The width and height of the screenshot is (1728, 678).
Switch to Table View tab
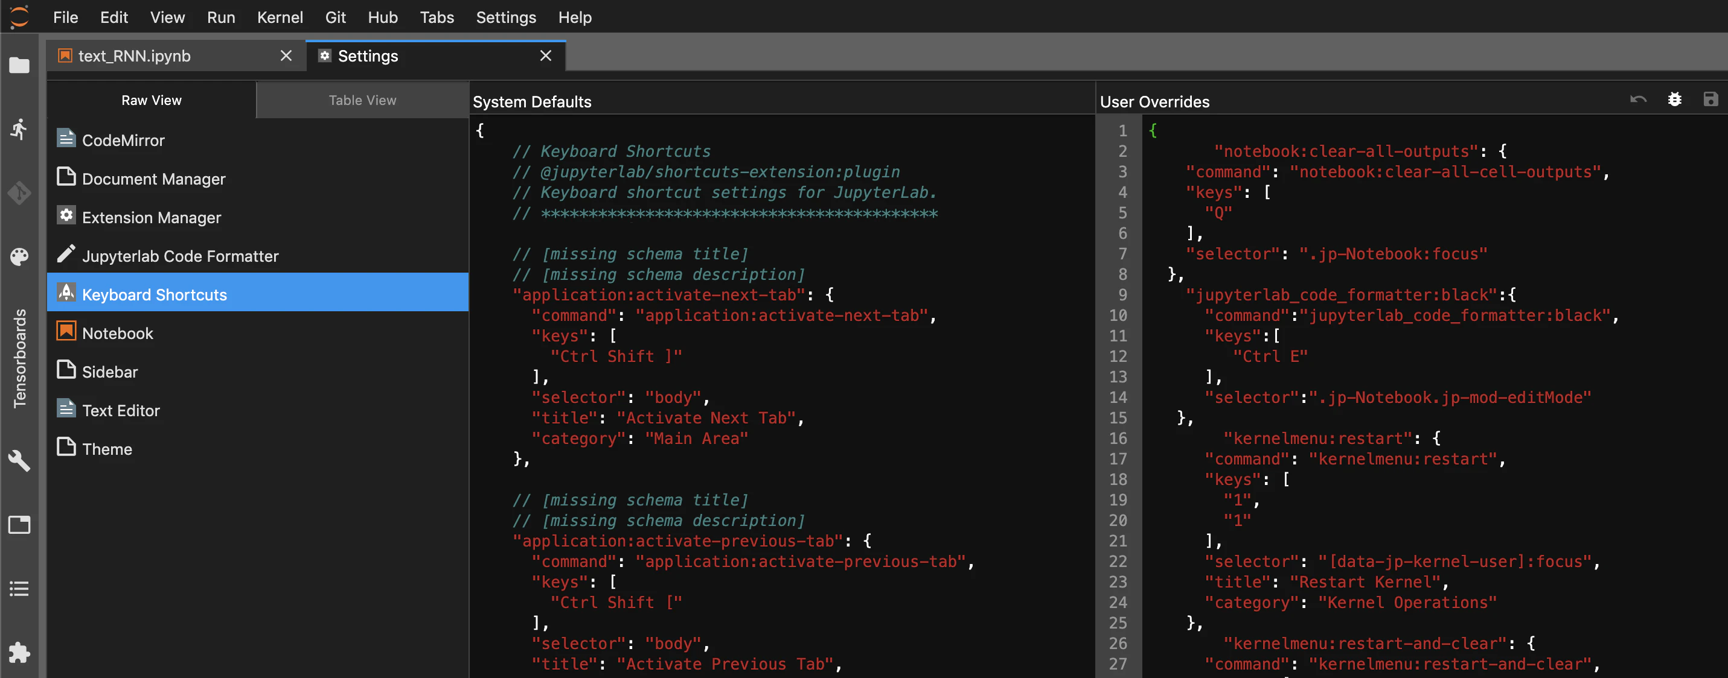[362, 100]
